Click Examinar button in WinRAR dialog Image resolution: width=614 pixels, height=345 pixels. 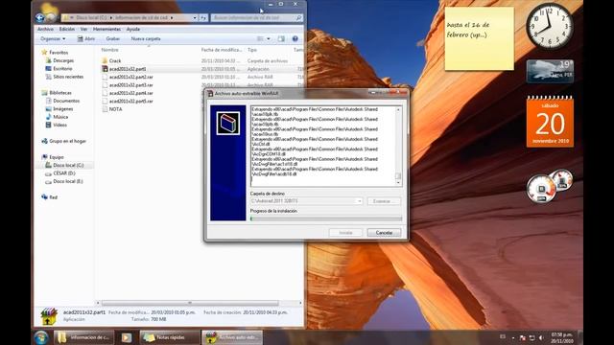[x=384, y=201]
